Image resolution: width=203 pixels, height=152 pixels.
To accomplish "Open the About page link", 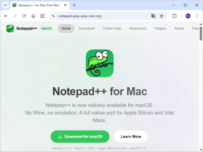I will pyautogui.click(x=179, y=28).
